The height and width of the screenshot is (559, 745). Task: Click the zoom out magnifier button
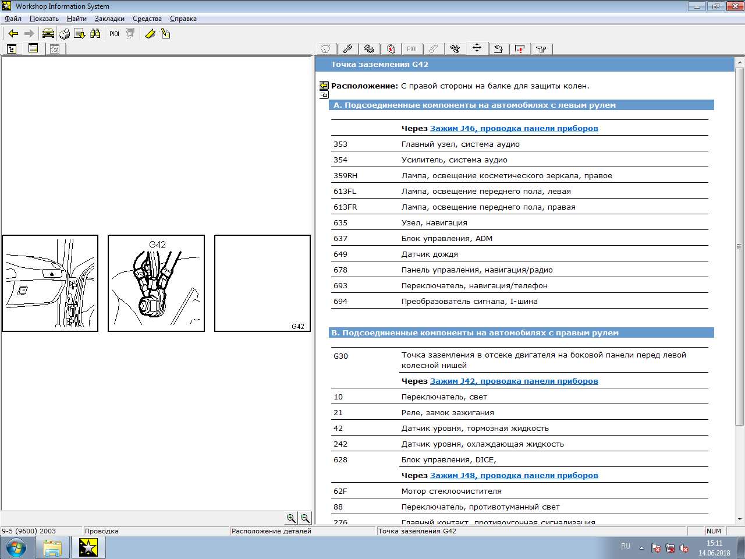pyautogui.click(x=304, y=518)
